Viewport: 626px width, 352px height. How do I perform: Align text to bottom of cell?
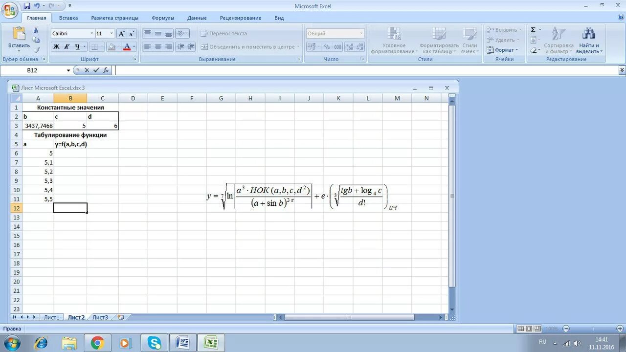pyautogui.click(x=169, y=34)
